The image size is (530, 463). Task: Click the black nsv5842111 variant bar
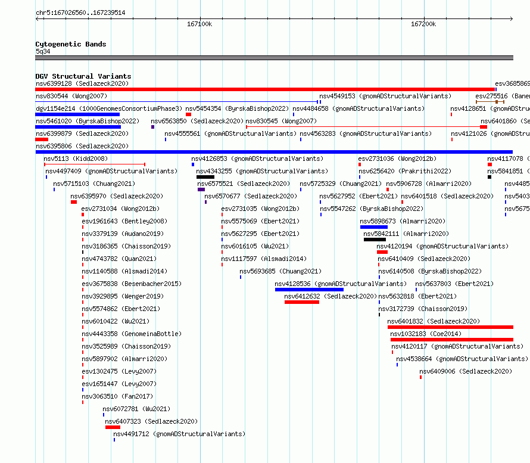(x=375, y=240)
